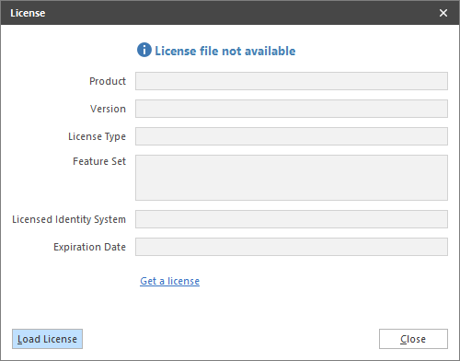Select the Product field
The image size is (460, 361).
click(x=292, y=81)
